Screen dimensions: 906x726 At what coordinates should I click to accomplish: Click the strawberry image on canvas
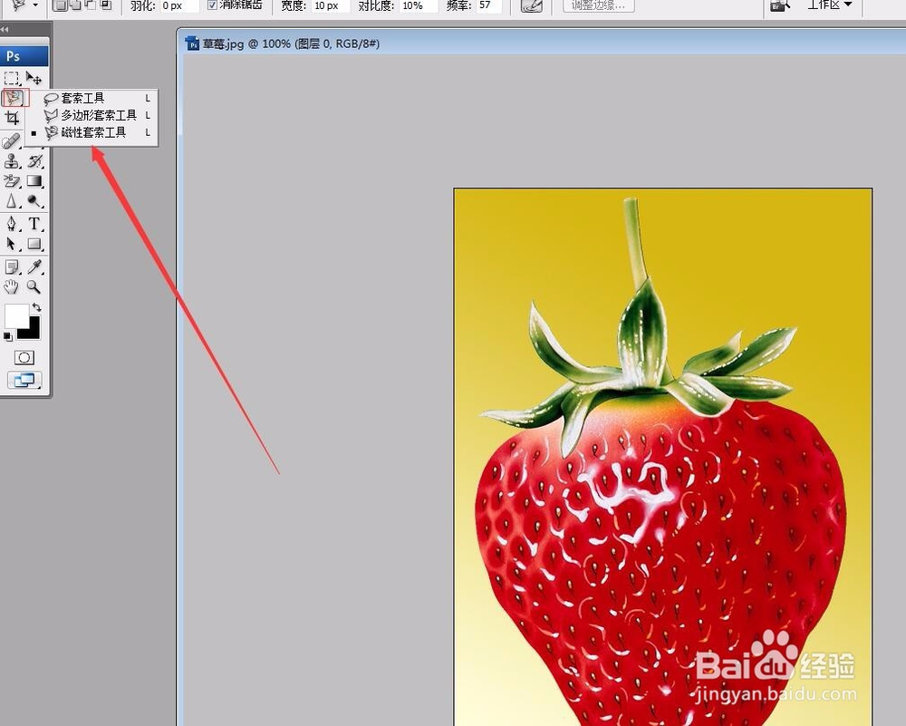click(663, 457)
